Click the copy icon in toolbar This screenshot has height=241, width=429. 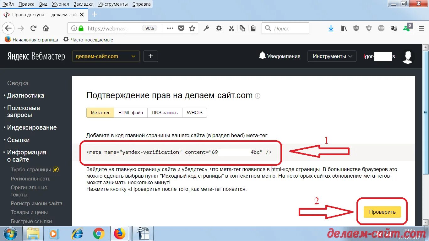[242, 28]
